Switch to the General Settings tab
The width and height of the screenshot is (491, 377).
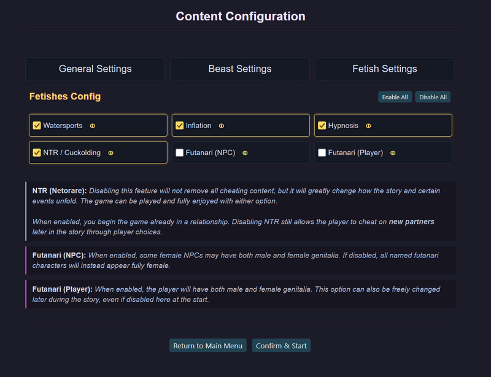(95, 69)
